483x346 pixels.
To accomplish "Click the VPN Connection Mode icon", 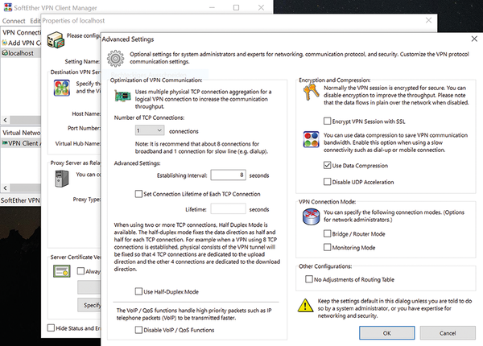I will (x=310, y=217).
